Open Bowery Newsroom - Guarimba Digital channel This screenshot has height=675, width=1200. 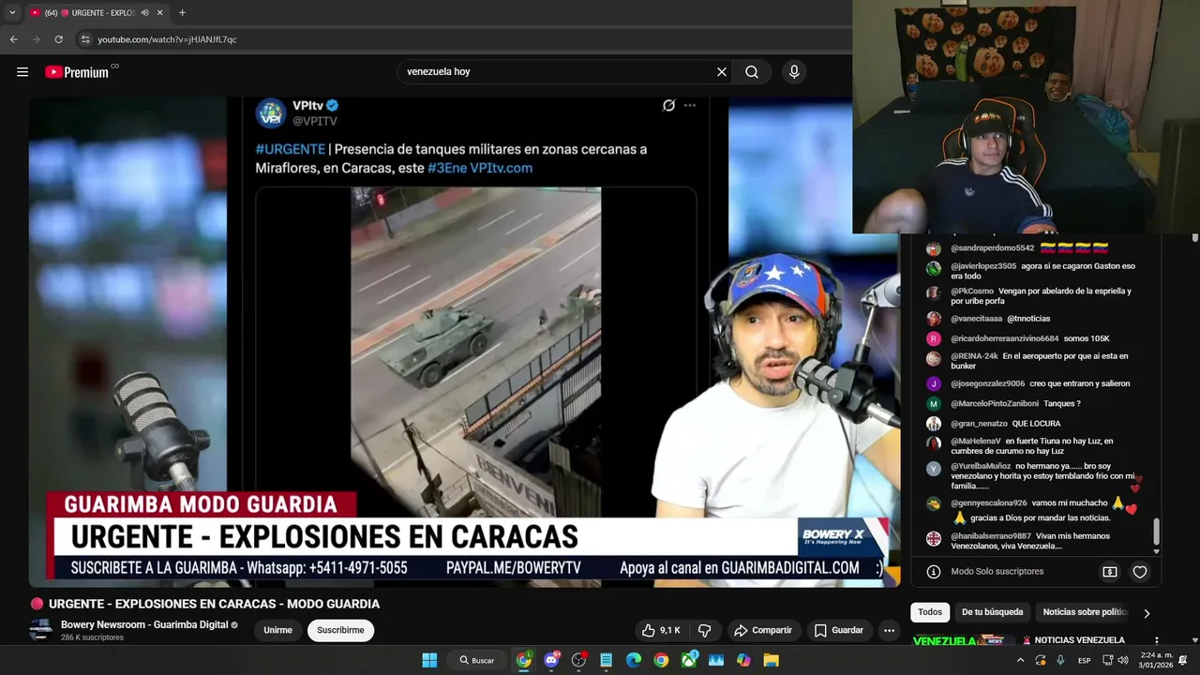pyautogui.click(x=144, y=625)
